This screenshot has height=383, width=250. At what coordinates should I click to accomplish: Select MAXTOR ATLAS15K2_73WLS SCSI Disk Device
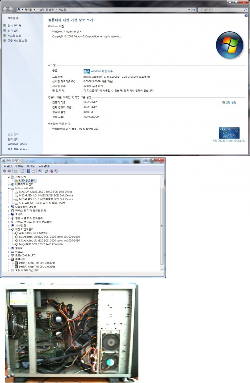tap(46, 192)
